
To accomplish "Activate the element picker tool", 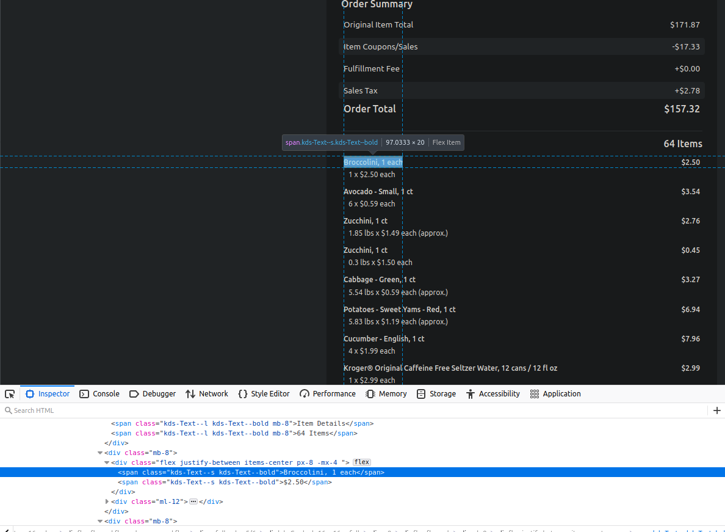I will point(10,394).
